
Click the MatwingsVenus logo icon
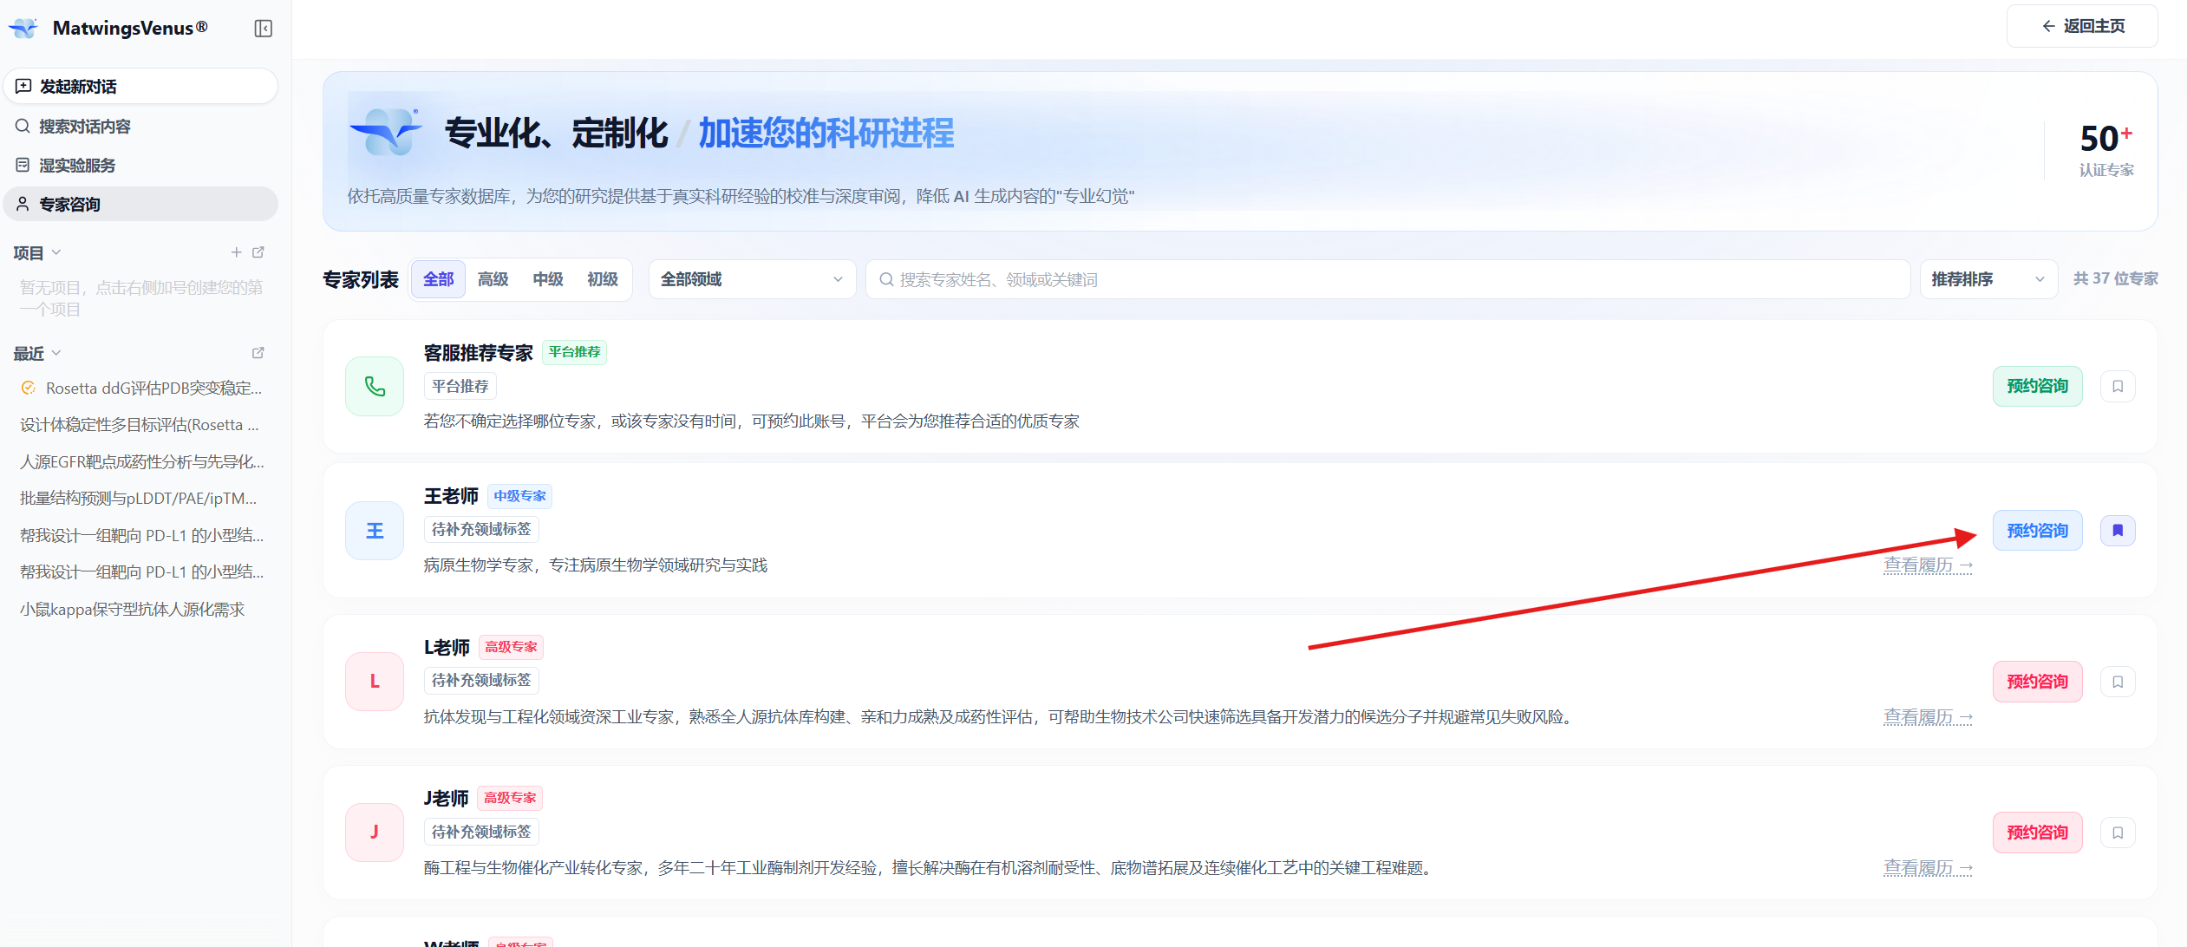point(24,29)
